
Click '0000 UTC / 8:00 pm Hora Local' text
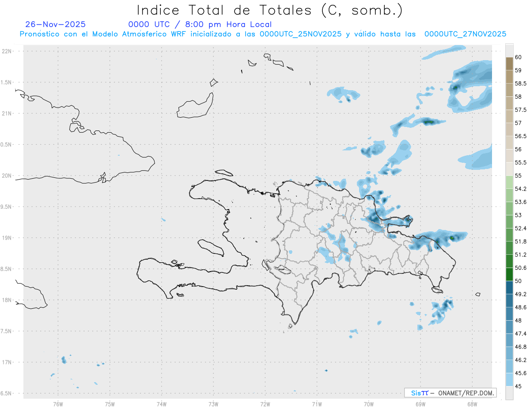pos(200,25)
